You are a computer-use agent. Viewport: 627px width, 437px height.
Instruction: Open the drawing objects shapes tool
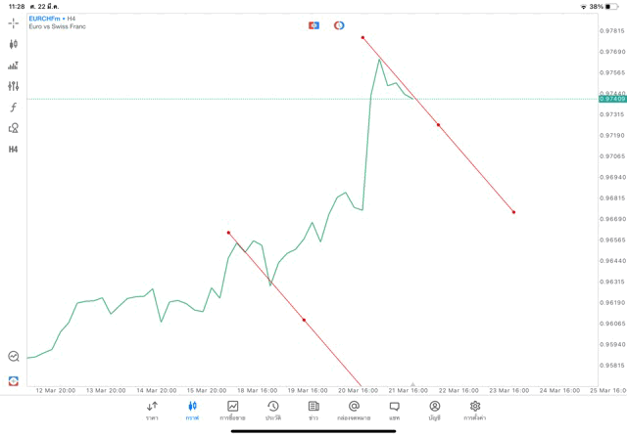tap(14, 128)
